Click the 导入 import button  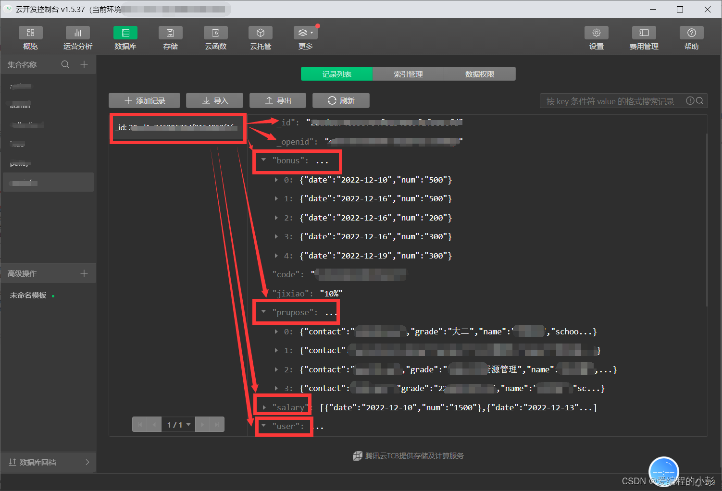[214, 100]
